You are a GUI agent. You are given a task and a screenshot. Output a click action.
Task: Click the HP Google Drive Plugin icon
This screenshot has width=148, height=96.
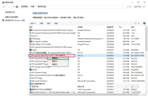30,67
